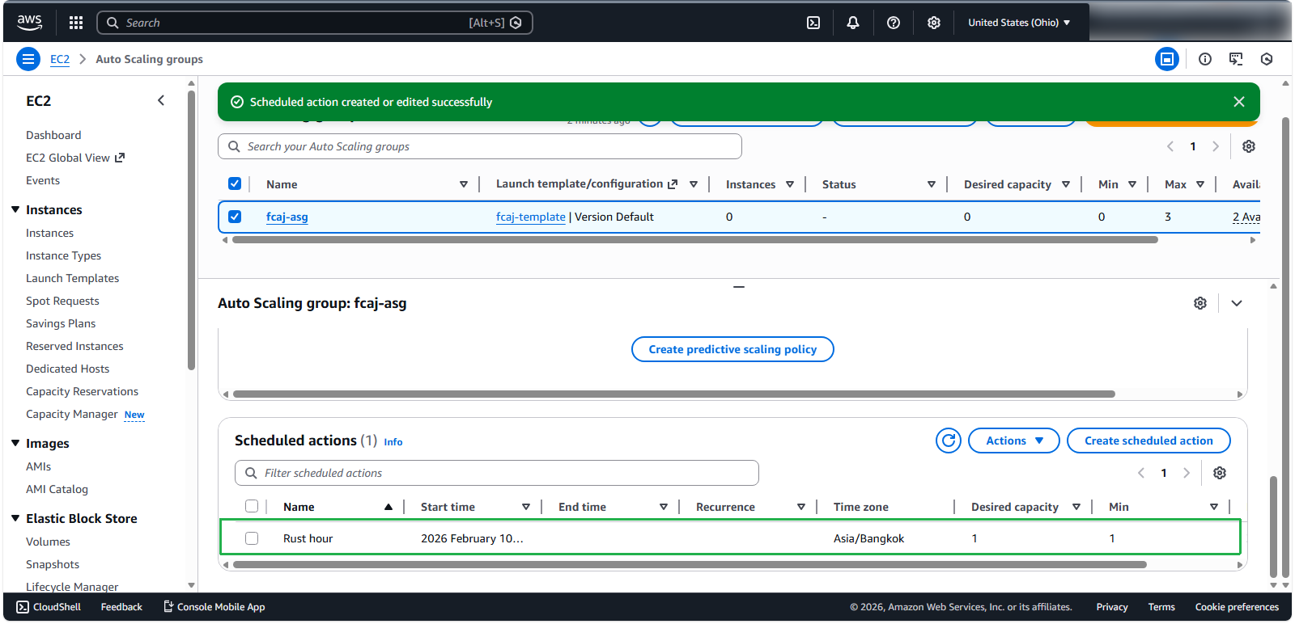Screen dimensions: 1295x624
Task: Open Feedback in the footer
Action: [x=121, y=607]
